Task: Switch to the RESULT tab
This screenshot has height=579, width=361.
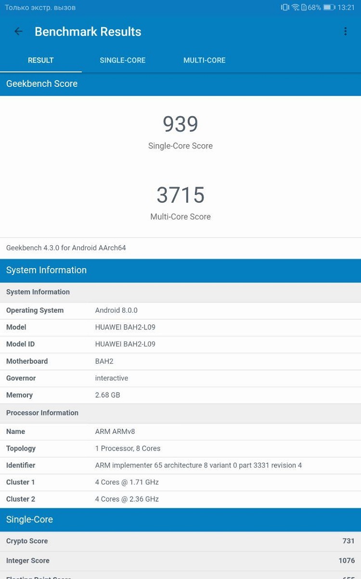Action: coord(41,60)
